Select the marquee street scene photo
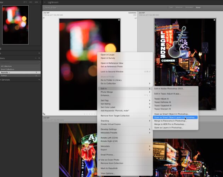 [188, 158]
